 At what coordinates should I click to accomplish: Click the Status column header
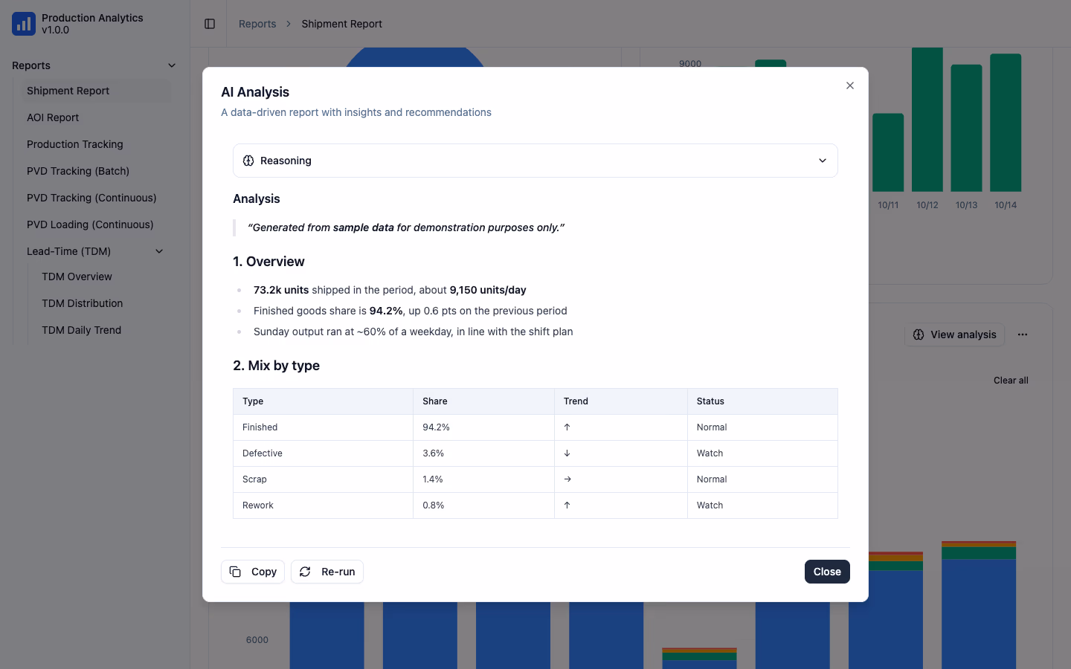click(x=762, y=401)
